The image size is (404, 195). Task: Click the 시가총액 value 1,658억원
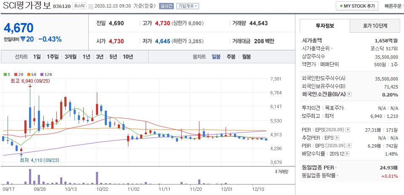(386, 41)
